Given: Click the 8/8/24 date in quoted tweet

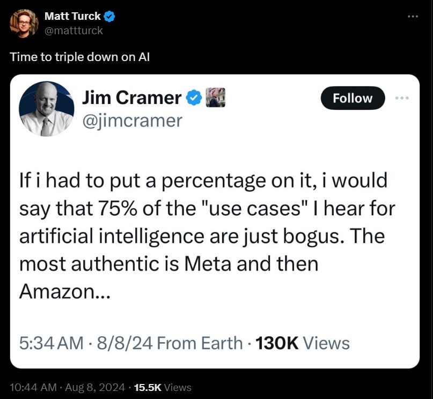Looking at the screenshot, I should 124,343.
